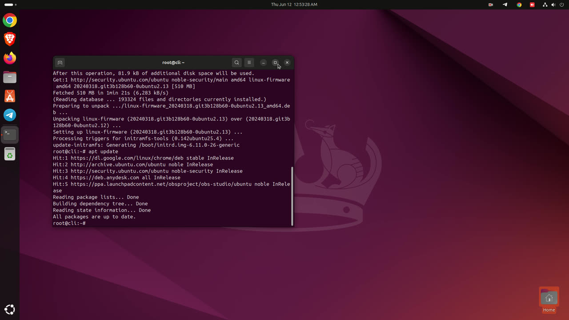
Task: Click the red recorder tray icon
Action: pos(532,4)
